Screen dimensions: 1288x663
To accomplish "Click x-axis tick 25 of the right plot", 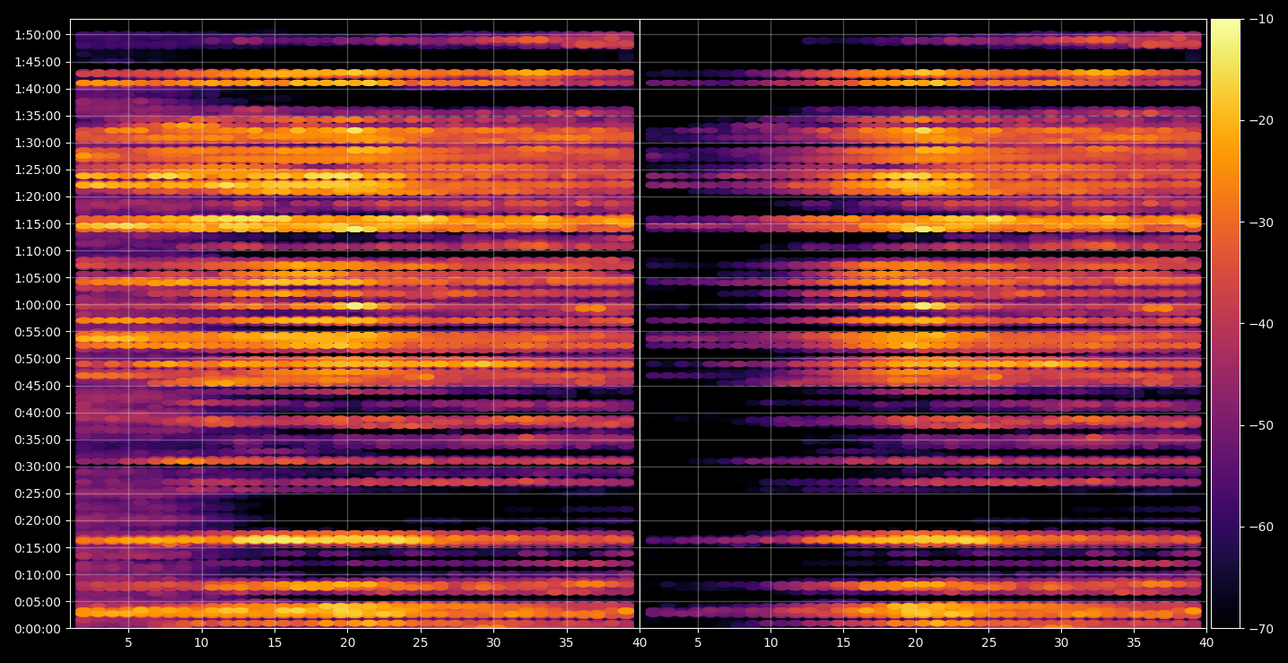I will point(988,643).
